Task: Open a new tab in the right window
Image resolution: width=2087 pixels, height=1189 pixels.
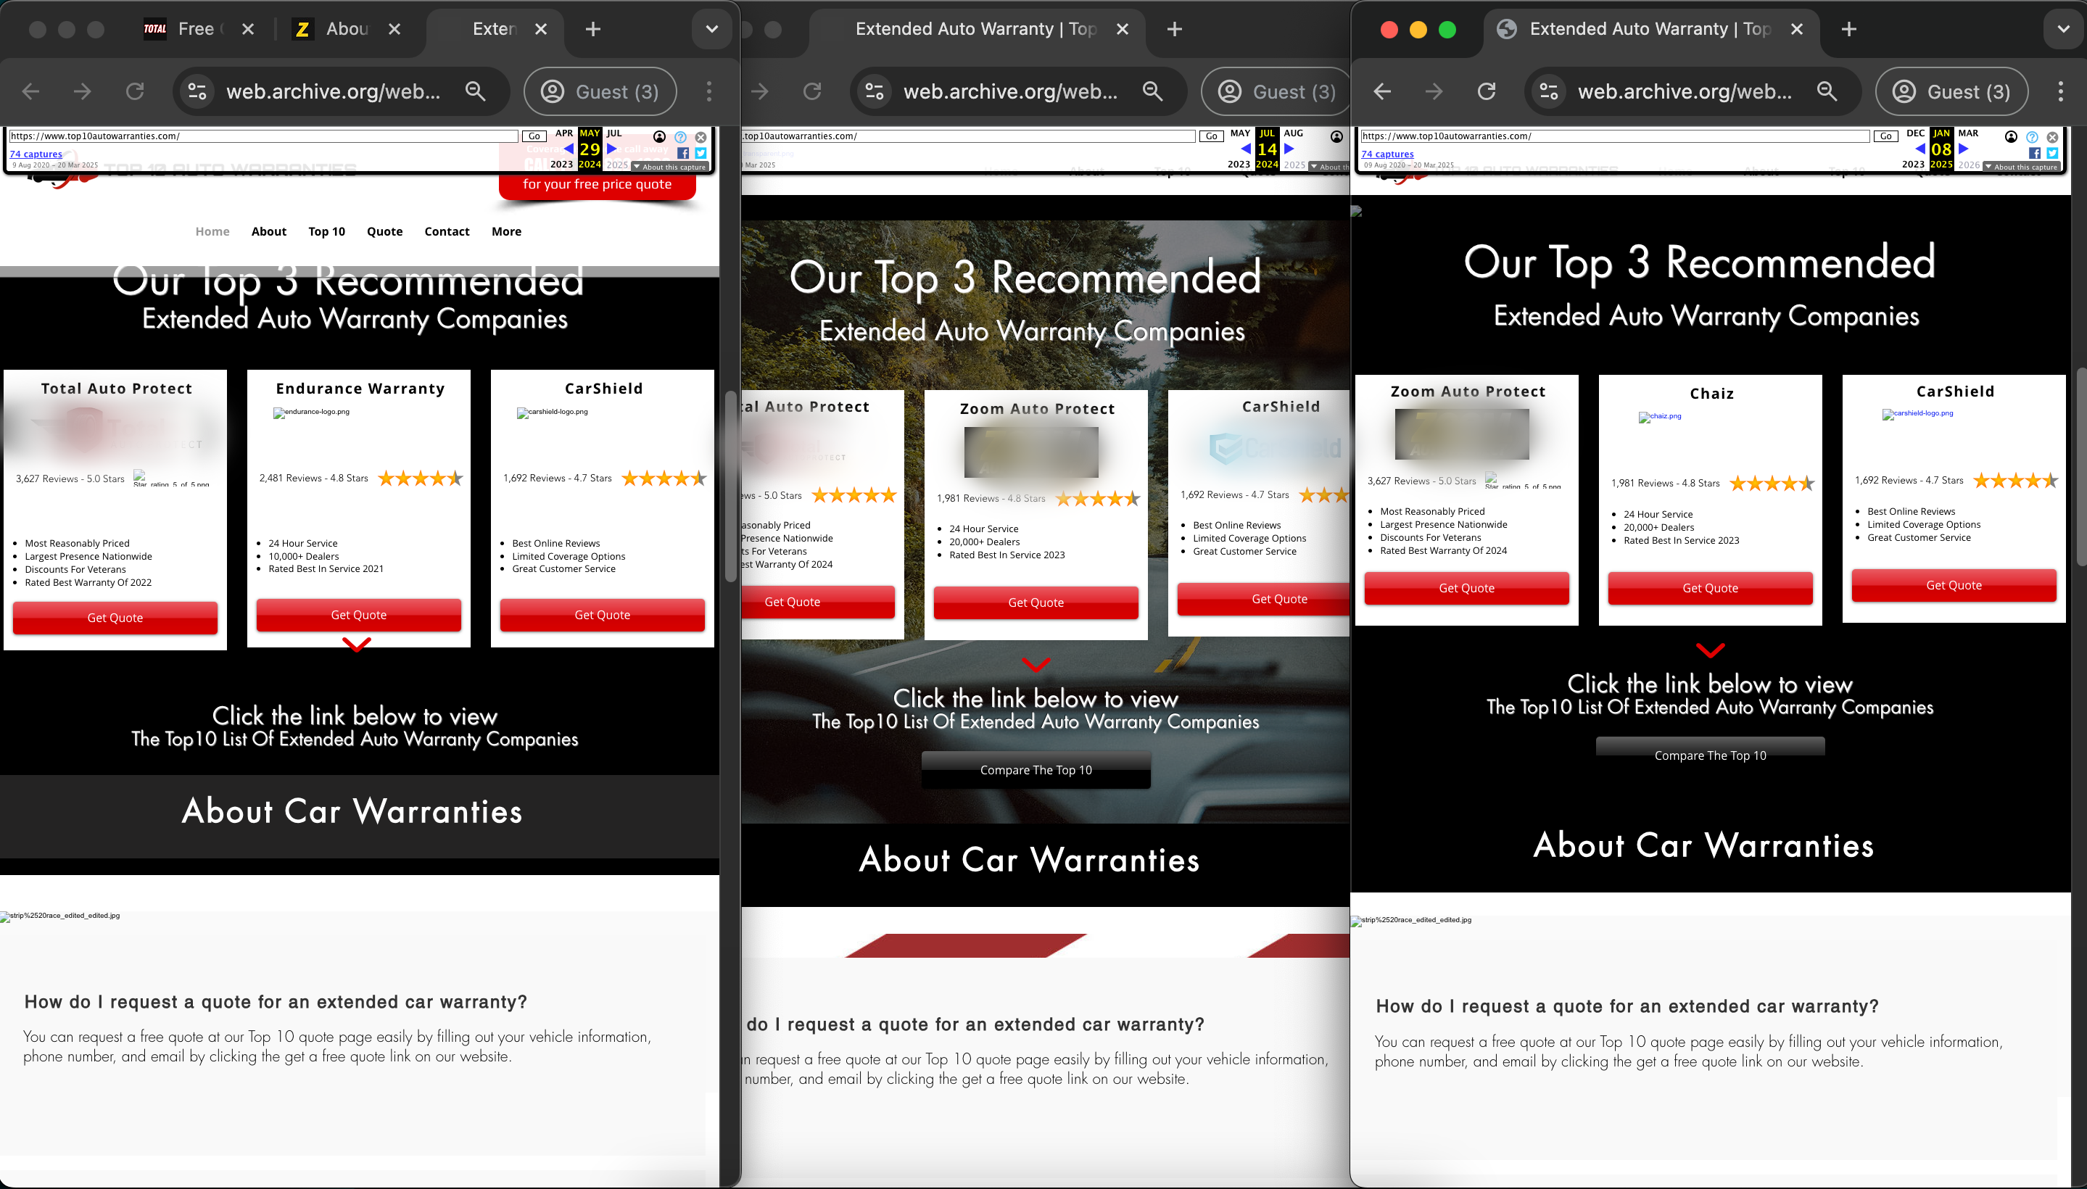Action: click(1849, 30)
